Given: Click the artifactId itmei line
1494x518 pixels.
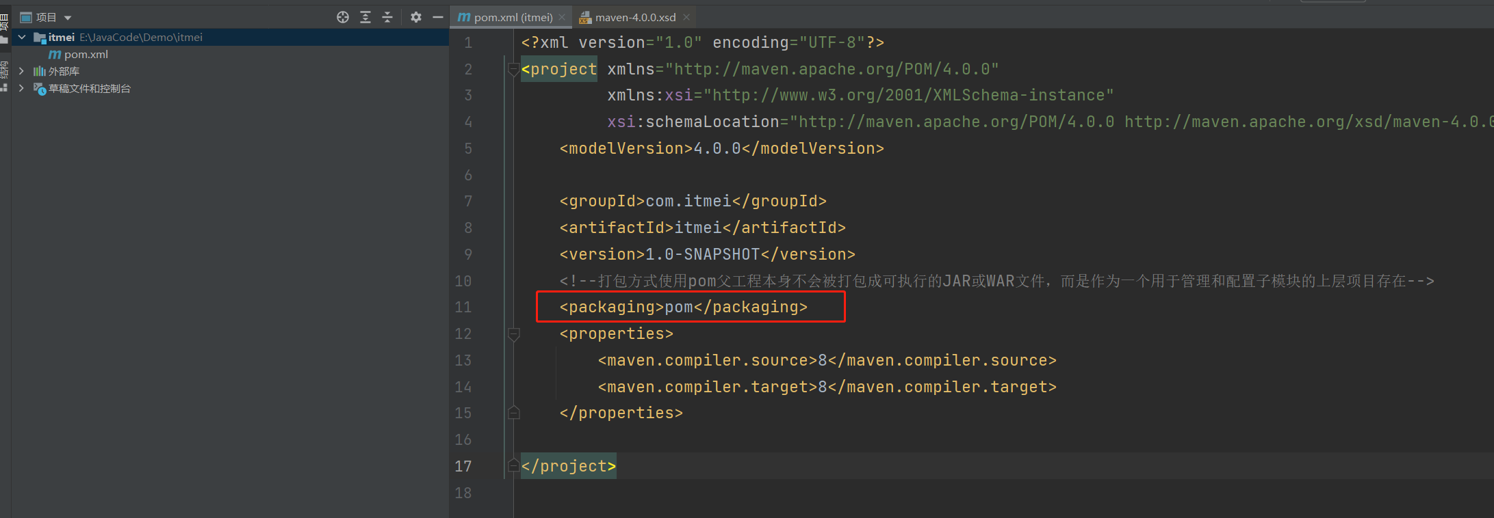Looking at the screenshot, I should [703, 228].
